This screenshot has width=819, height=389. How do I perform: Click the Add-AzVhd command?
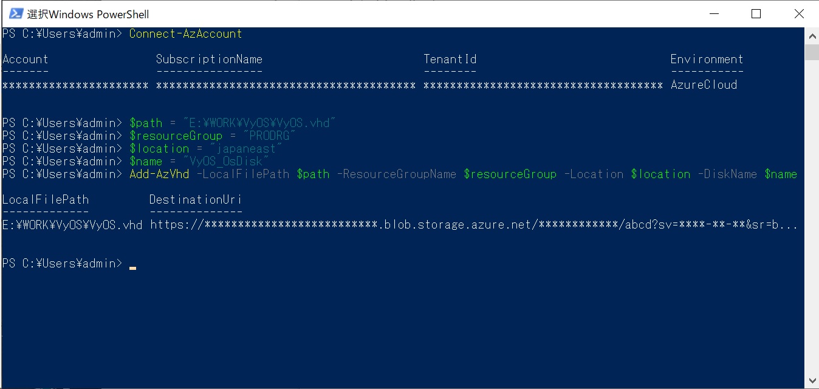tap(159, 174)
